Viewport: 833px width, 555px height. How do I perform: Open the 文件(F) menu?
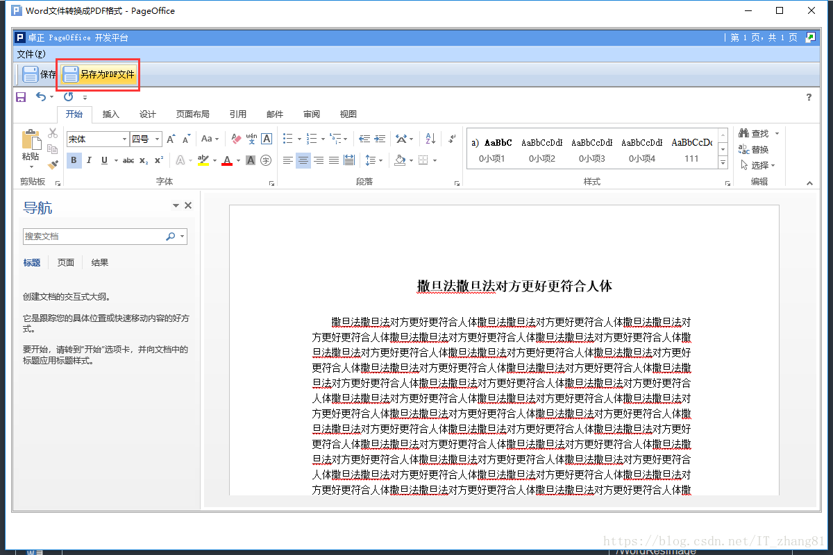31,54
